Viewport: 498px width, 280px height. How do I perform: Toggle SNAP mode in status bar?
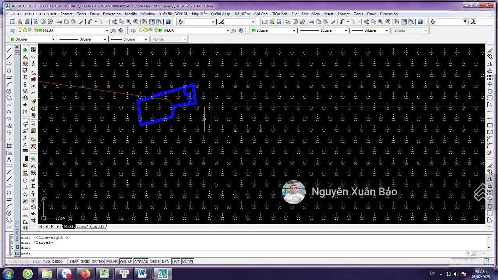click(74, 262)
